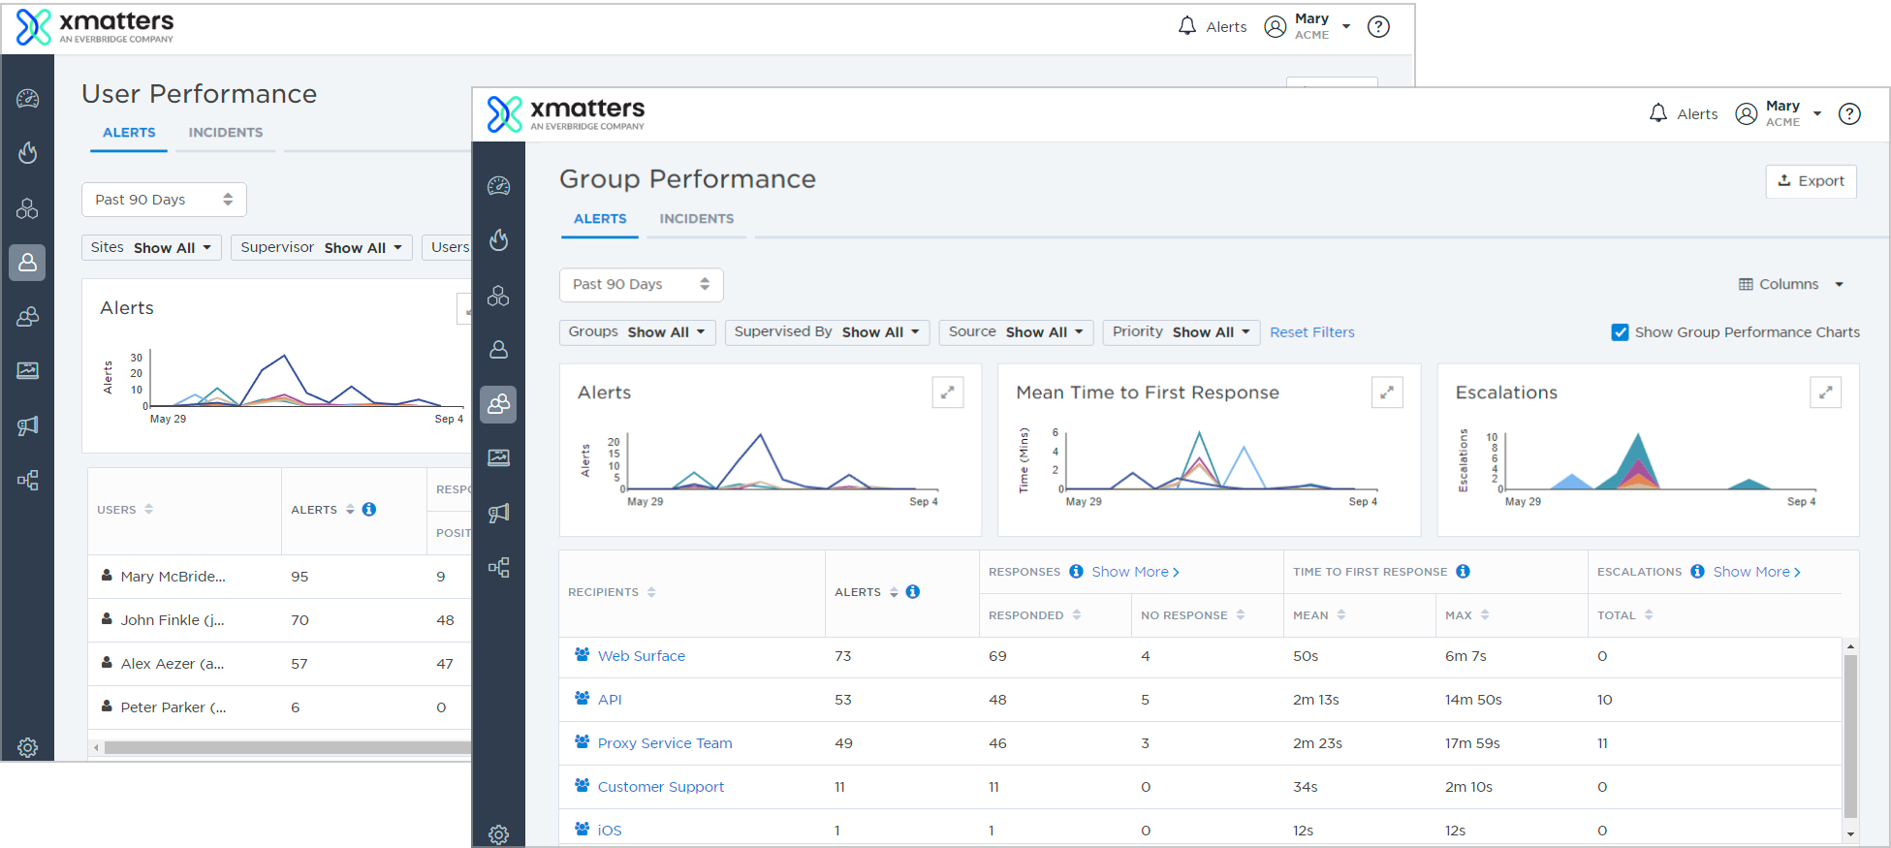Open the Past 90 Days range selector in Group Performance

[641, 285]
